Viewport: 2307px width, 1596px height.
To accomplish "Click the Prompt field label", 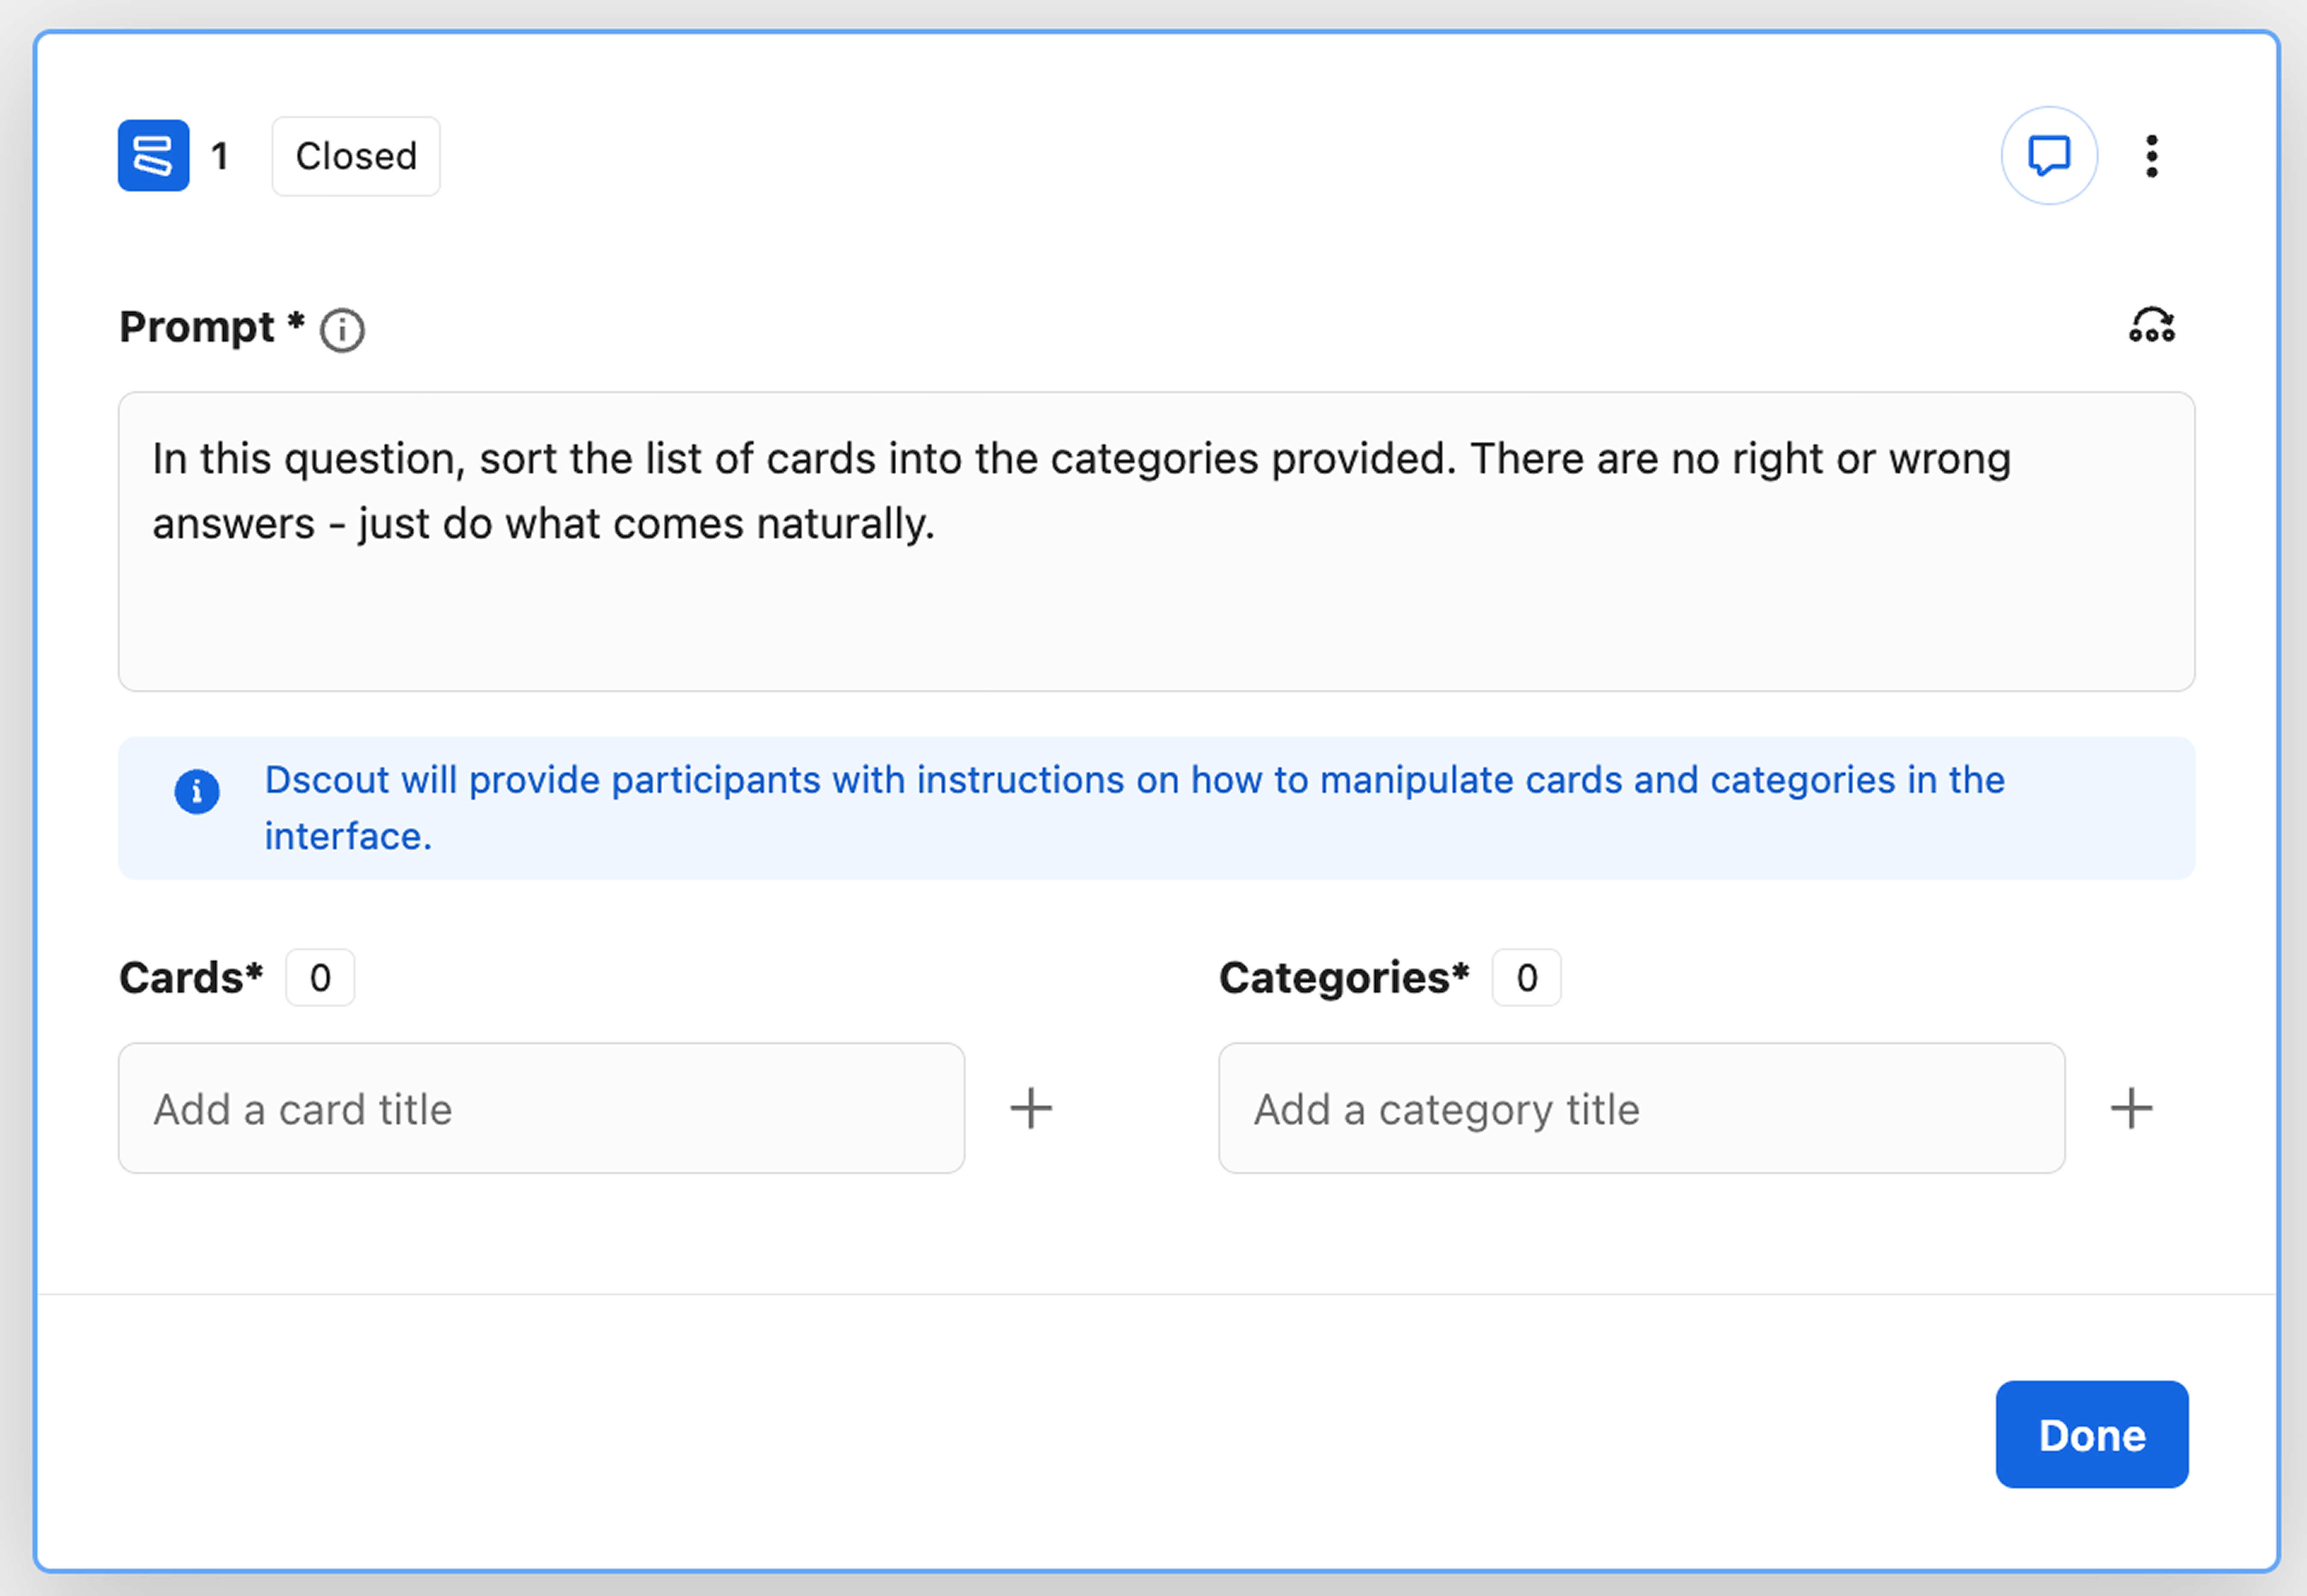I will pyautogui.click(x=197, y=327).
